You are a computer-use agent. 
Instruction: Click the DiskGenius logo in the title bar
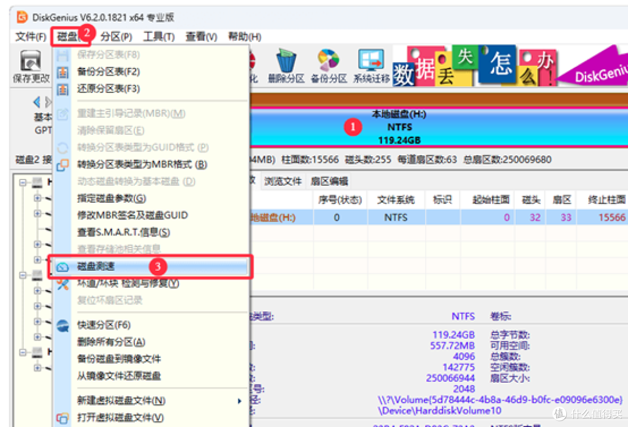22,17
